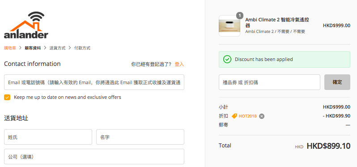The width and height of the screenshot is (357, 167).
Task: Click the orange discount tag icon
Action: 234,116
